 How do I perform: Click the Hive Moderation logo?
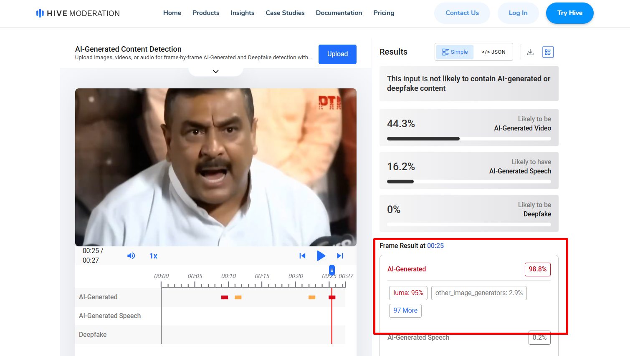78,13
